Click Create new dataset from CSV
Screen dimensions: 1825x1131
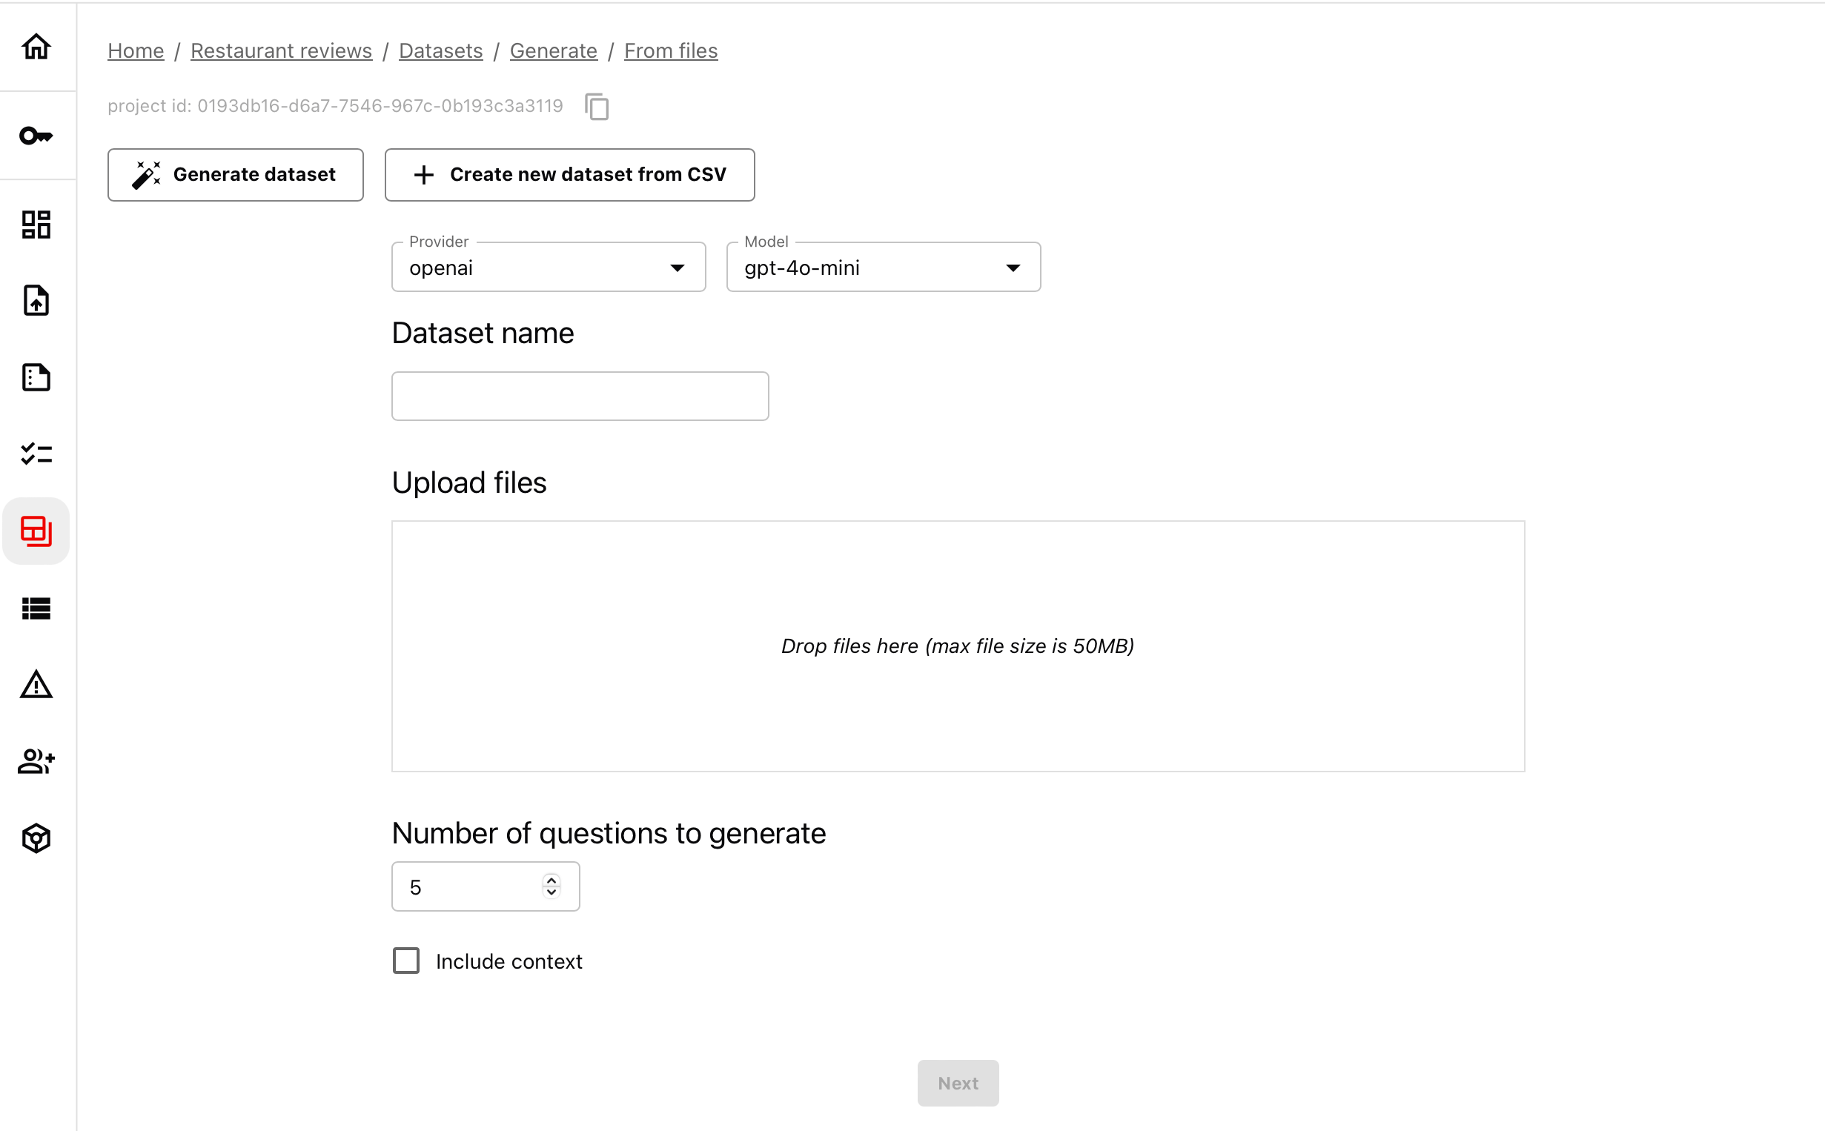click(569, 175)
